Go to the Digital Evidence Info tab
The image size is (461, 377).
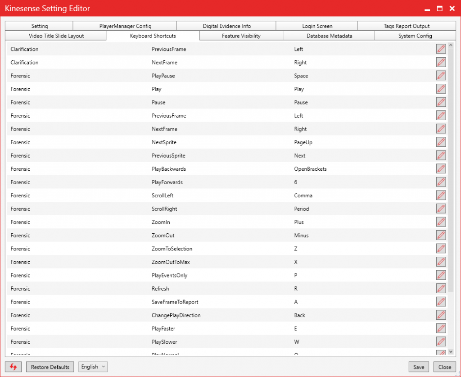[227, 26]
